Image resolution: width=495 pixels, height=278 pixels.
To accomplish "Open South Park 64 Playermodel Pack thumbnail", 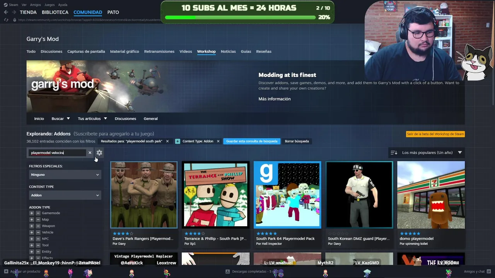I will pyautogui.click(x=287, y=195).
